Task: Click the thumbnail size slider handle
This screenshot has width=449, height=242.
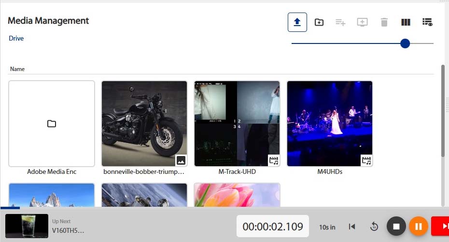Action: click(405, 43)
